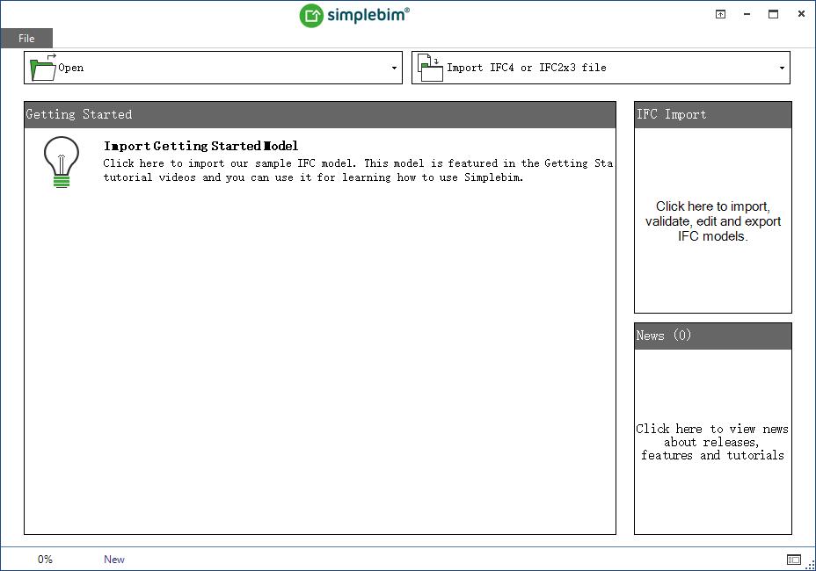The width and height of the screenshot is (816, 571).
Task: Open the File menu
Action: (26, 38)
